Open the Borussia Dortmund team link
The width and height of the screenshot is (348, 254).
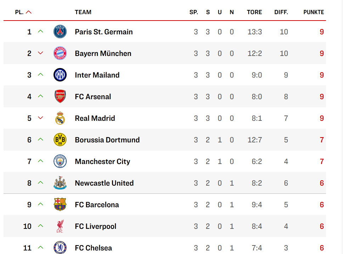pos(107,140)
